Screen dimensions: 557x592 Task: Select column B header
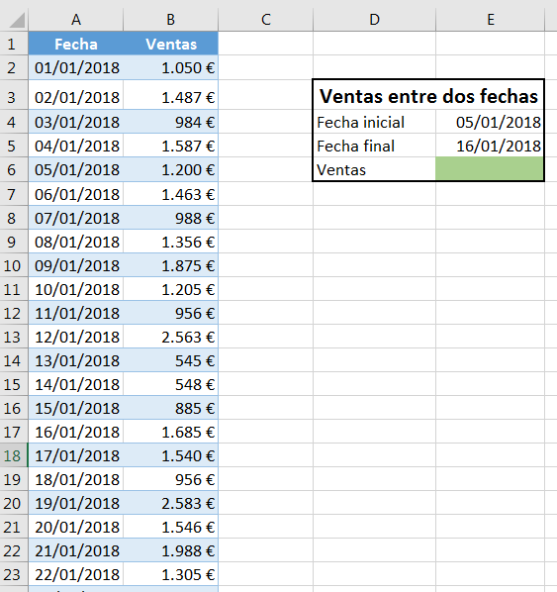click(170, 19)
